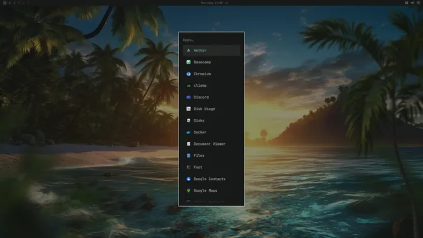Screen dimensions: 423x238
Task: Open the Files app
Action: pos(211,155)
